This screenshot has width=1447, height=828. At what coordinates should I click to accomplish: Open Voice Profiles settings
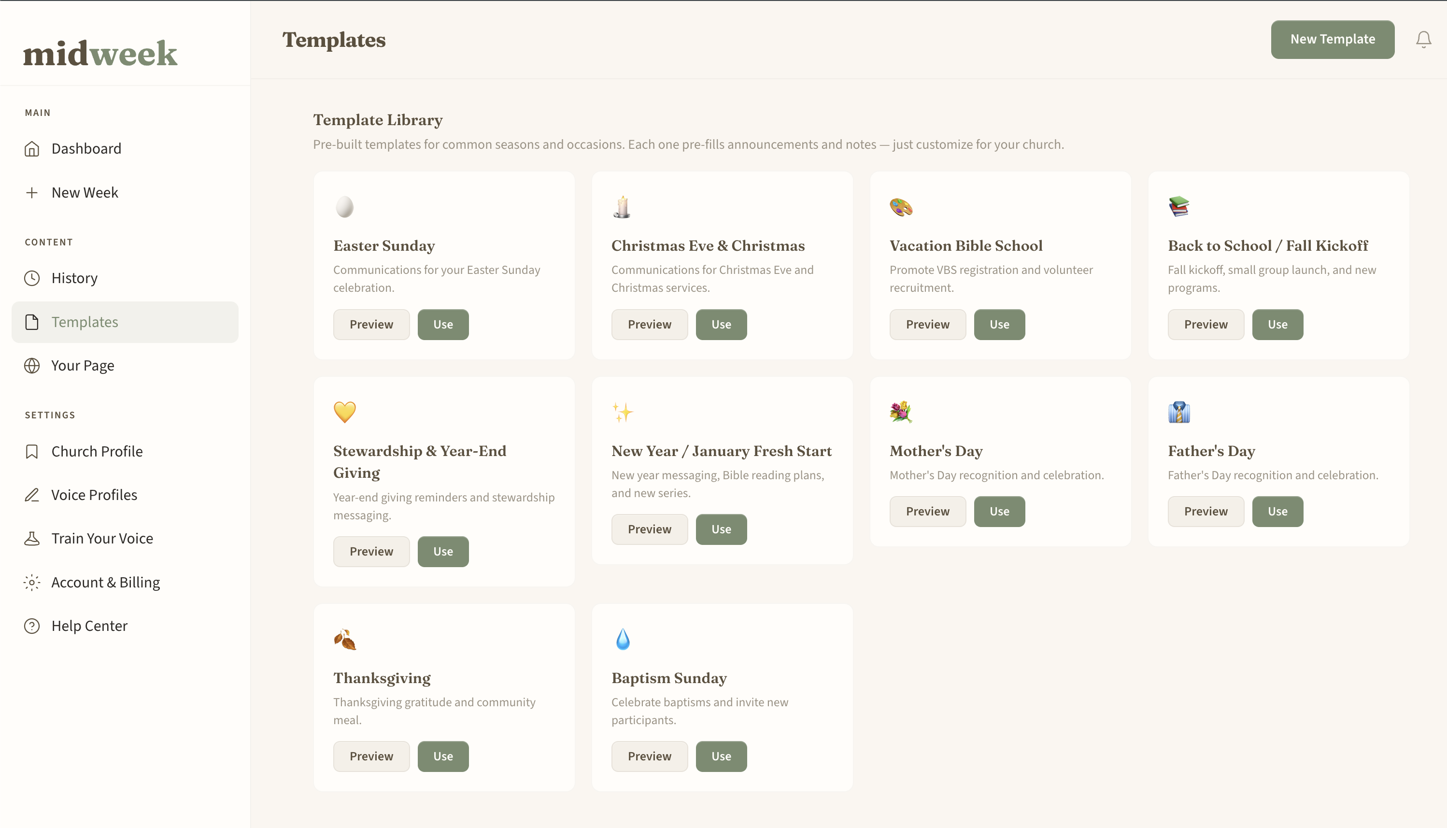click(125, 495)
